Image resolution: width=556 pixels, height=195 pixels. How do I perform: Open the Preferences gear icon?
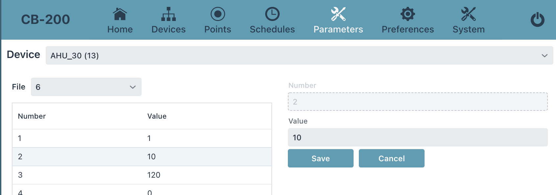point(408,14)
